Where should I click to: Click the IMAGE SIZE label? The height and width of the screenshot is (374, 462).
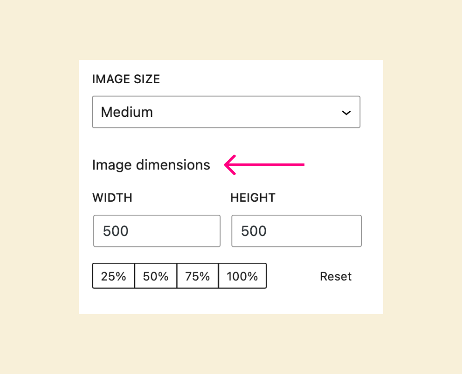[x=126, y=79]
